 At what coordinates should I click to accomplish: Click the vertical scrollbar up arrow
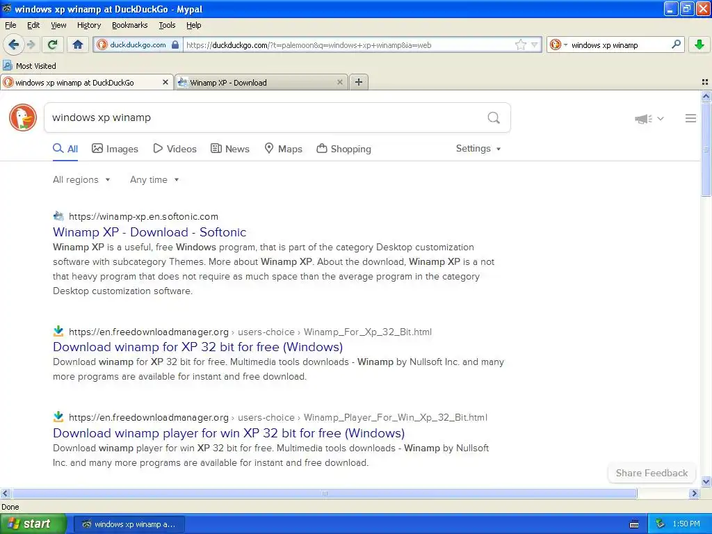pyautogui.click(x=706, y=96)
